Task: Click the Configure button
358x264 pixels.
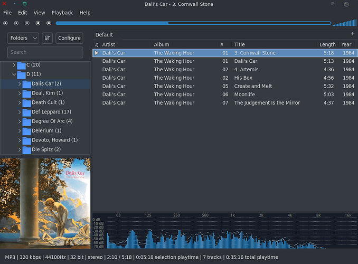Action: tap(69, 38)
